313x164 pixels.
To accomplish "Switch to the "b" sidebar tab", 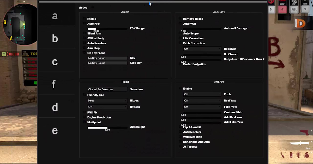I will (55, 39).
